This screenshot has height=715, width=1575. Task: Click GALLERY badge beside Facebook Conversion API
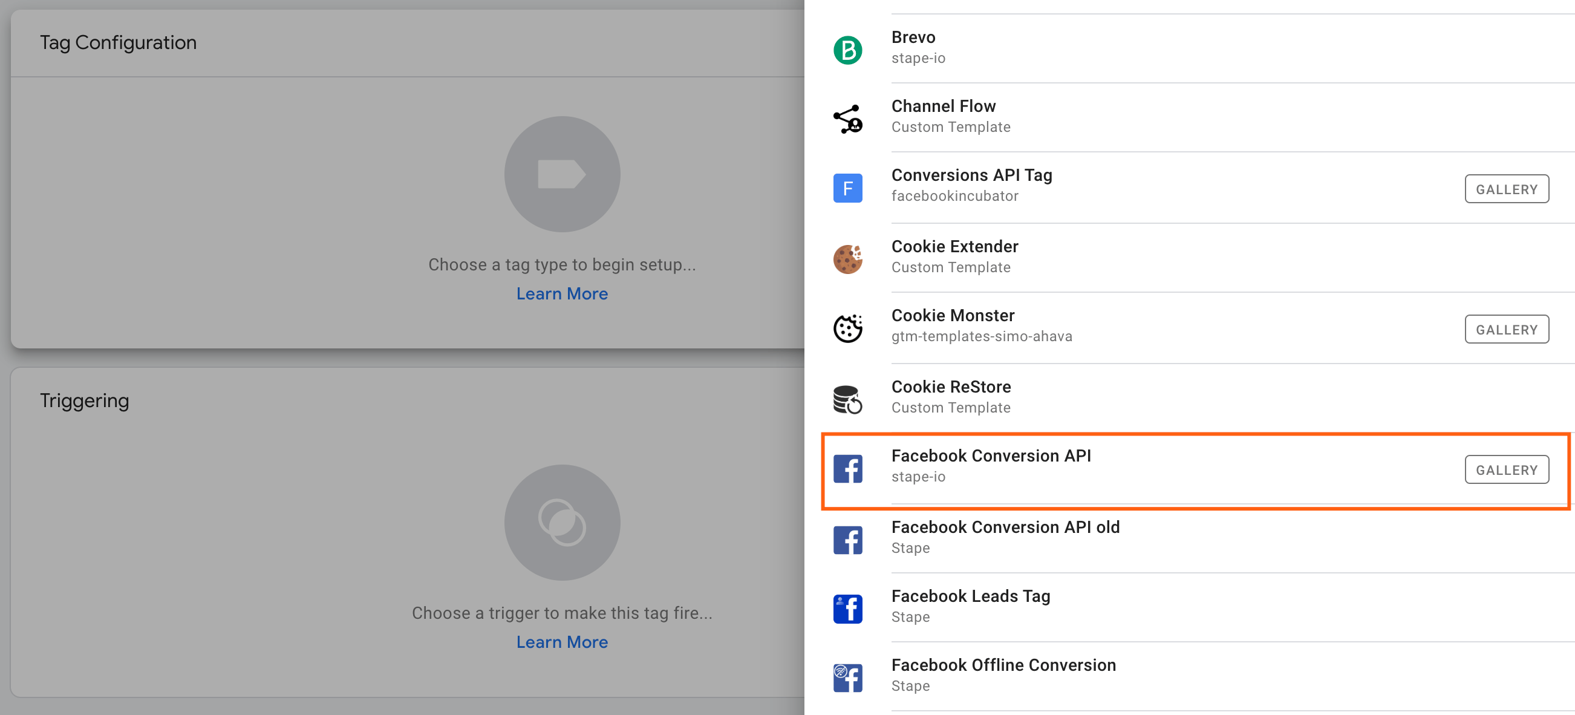(1506, 470)
